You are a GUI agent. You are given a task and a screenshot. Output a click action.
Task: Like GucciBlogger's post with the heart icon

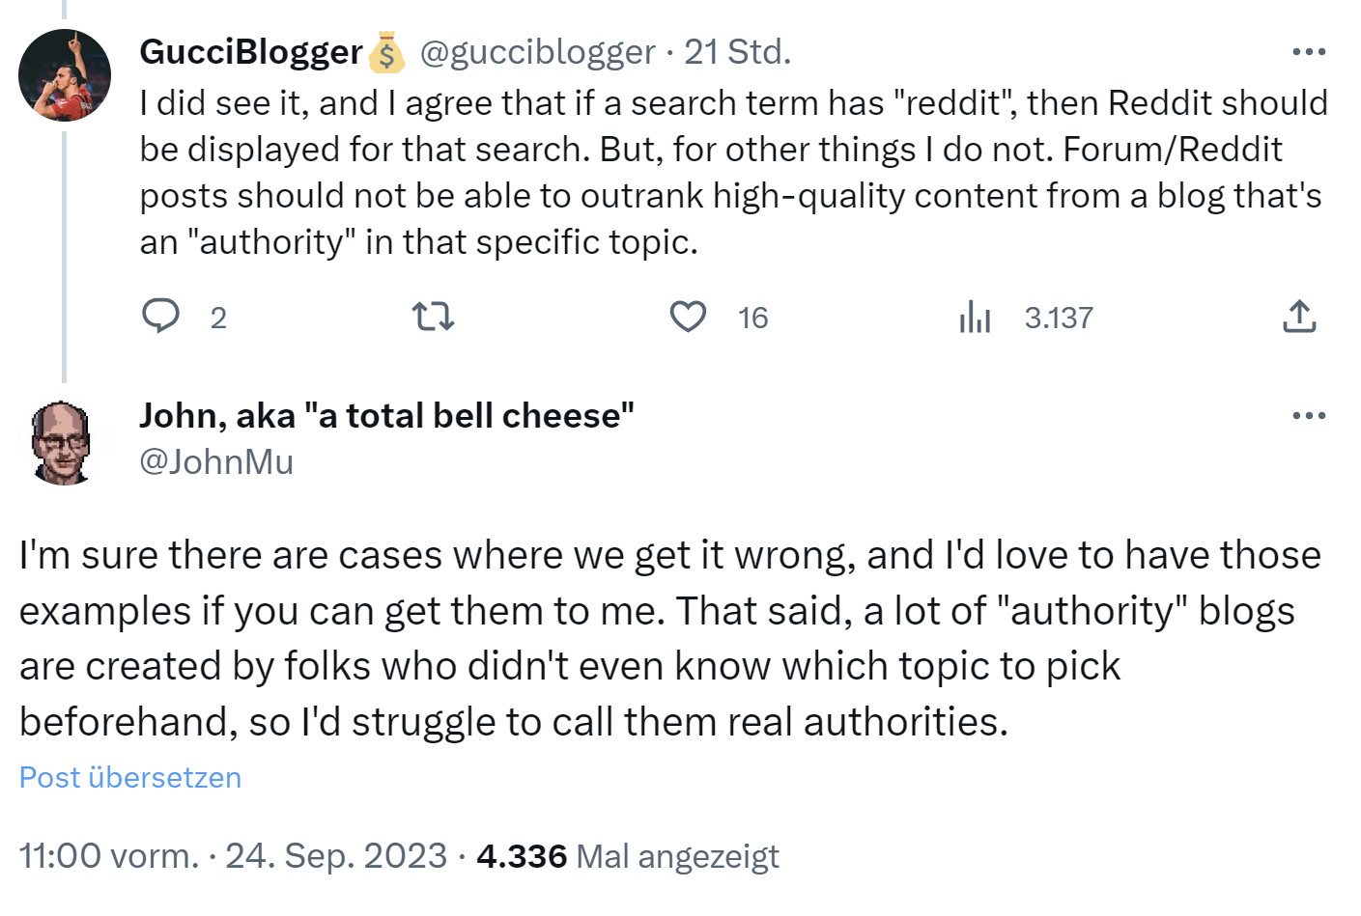(x=688, y=317)
